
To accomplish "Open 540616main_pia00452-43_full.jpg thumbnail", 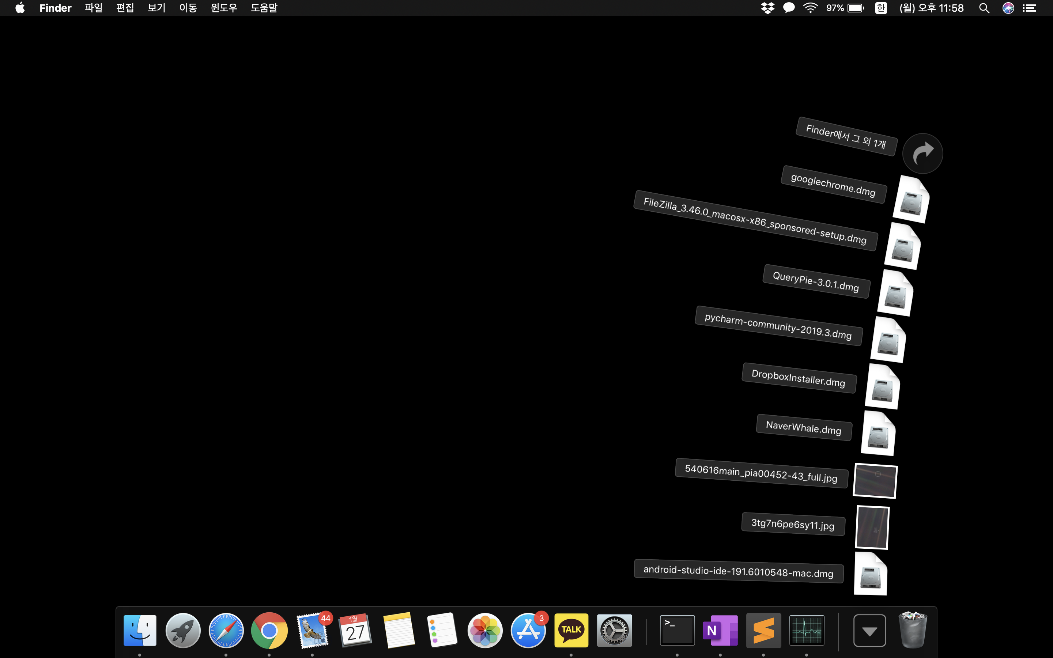I will coord(875,480).
